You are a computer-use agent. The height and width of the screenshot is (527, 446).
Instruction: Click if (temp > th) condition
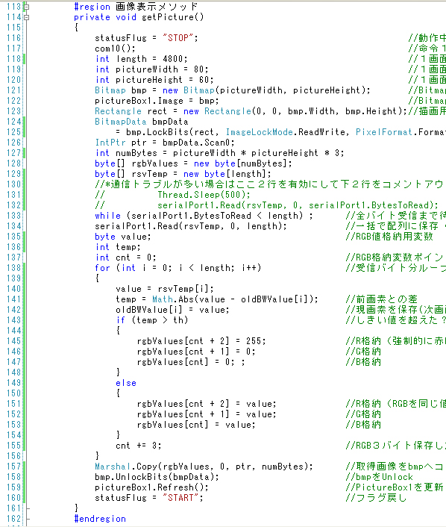(x=152, y=320)
